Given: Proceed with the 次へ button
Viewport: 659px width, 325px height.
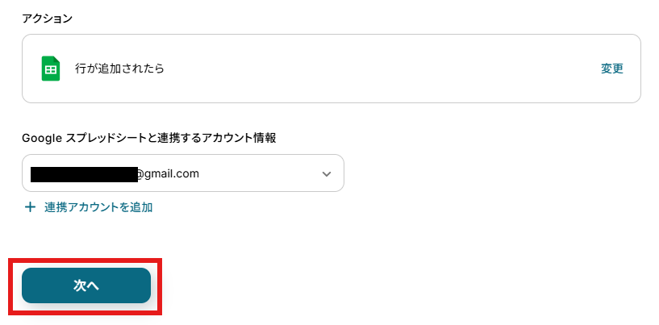Looking at the screenshot, I should 86,285.
